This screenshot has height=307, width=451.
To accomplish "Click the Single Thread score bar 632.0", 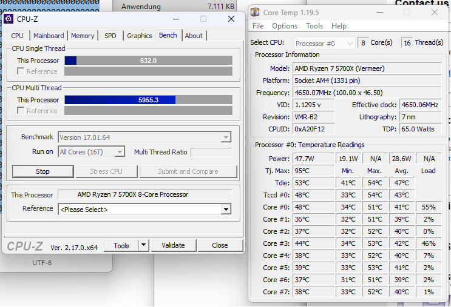I will pos(149,61).
